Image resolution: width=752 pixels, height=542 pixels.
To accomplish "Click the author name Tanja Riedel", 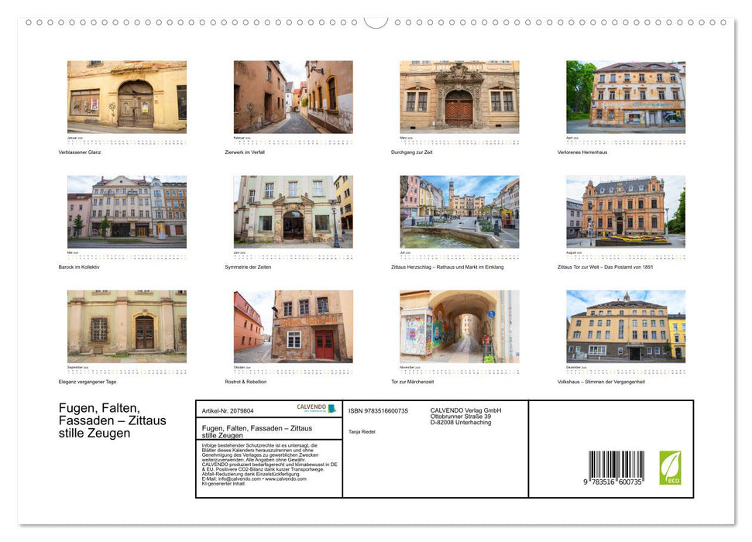I will click(362, 431).
